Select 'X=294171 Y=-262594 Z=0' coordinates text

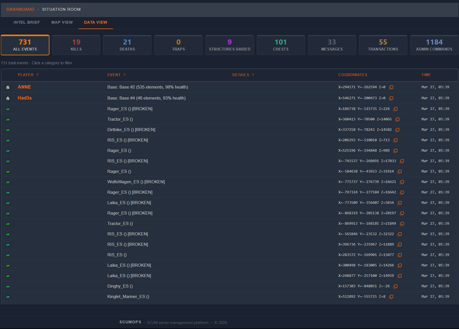point(362,87)
